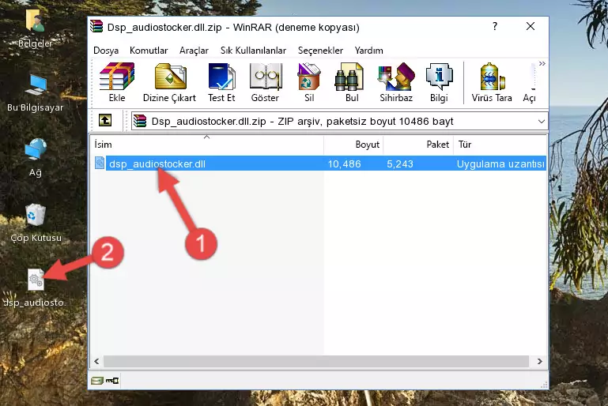Click the WinRAR title bar icon
Image resolution: width=608 pixels, height=406 pixels.
coord(96,27)
